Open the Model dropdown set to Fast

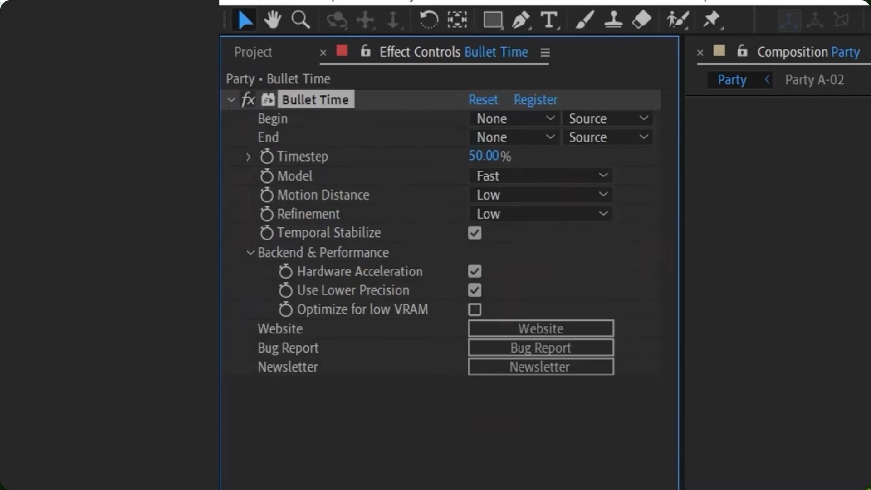pos(540,176)
